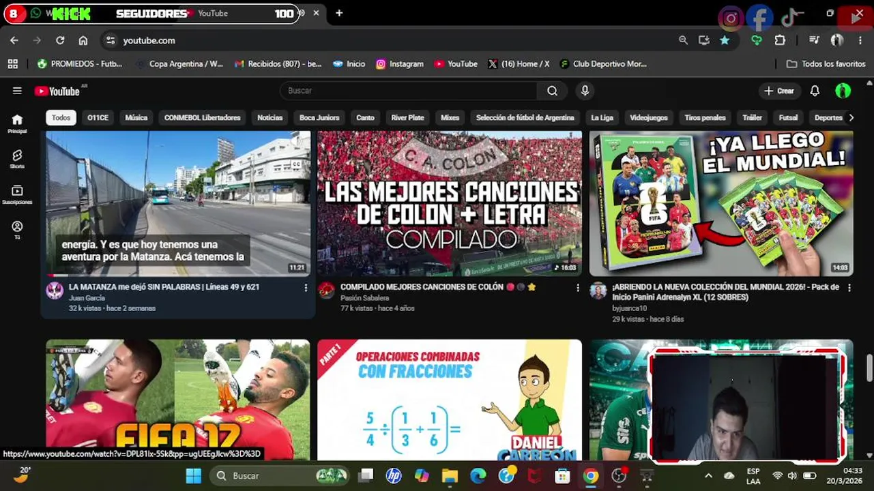The image size is (874, 491).
Task: Open Suscripciones in the sidebar
Action: [17, 196]
